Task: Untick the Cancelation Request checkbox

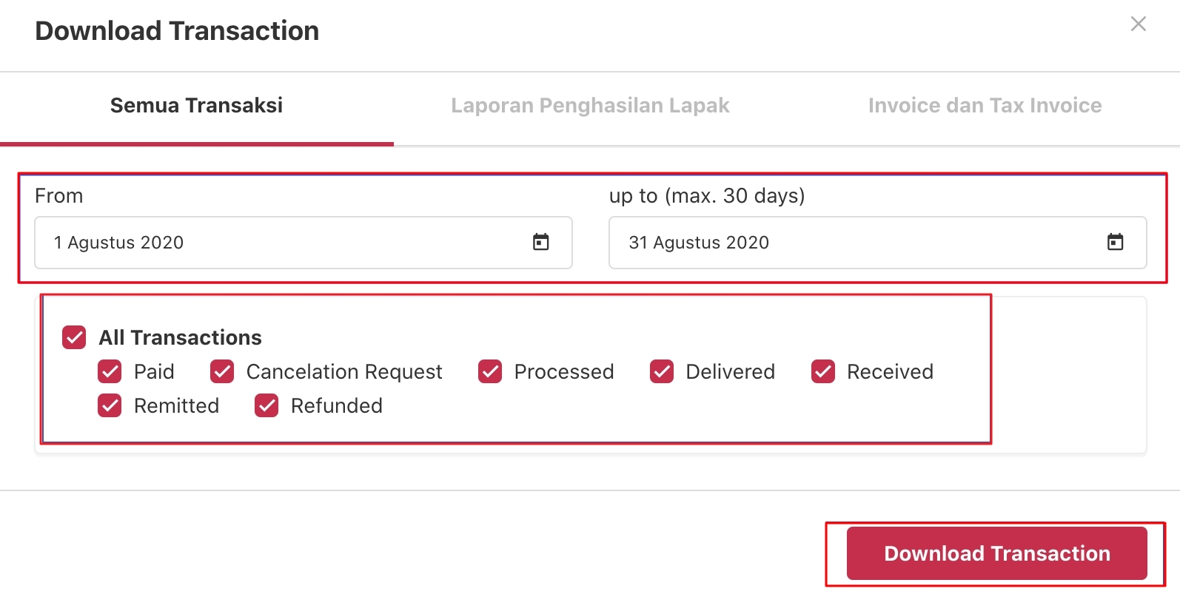Action: 222,371
